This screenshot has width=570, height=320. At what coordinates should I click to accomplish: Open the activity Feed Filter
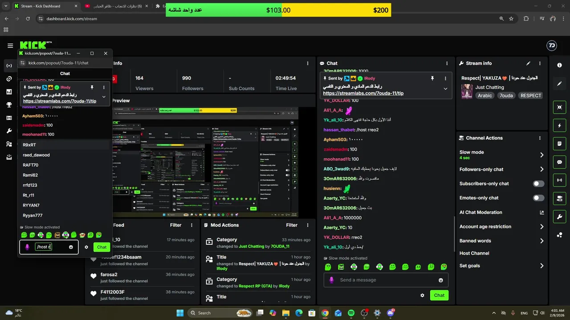coord(175,225)
